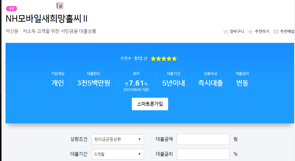Open the 대출기간 dropdown showing 6개월
Image resolution: width=295 pixels, height=161 pixels.
click(x=118, y=154)
